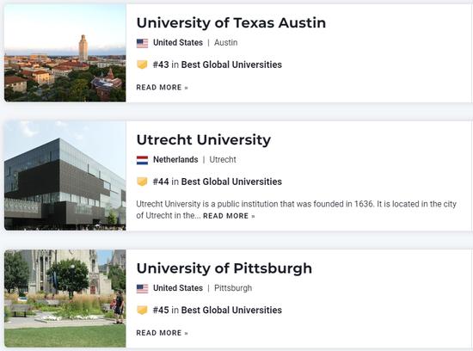Click the #45 in Best Global Universities text
Viewport: 473px width, 351px height.
point(218,310)
